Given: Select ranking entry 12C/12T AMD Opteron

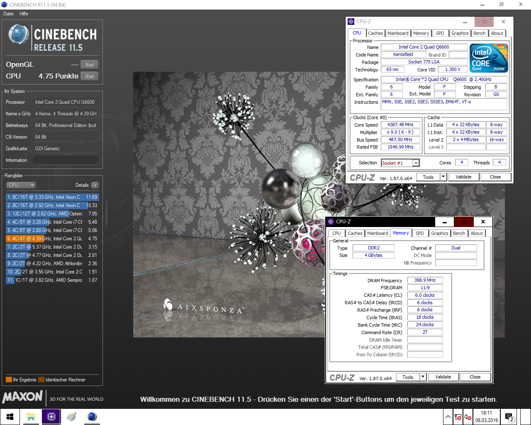Looking at the screenshot, I should point(52,214).
